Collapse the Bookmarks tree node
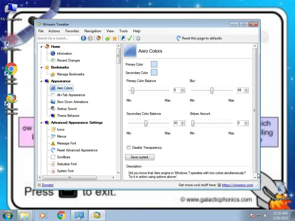 coord(41,67)
